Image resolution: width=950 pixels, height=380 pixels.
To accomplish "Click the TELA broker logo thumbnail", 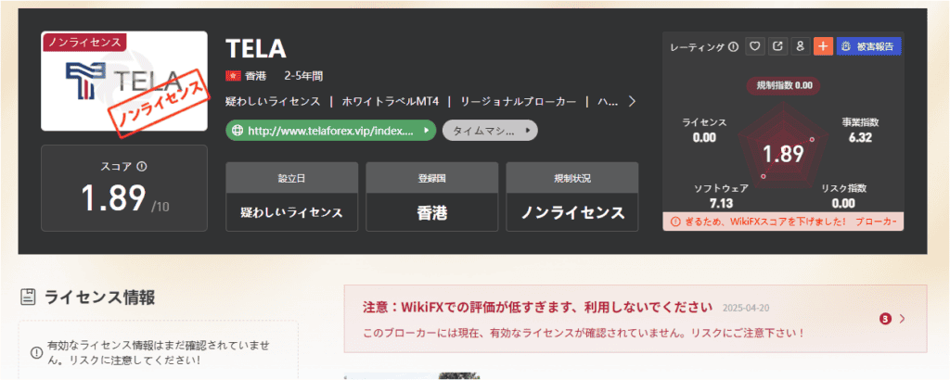I will [x=124, y=81].
